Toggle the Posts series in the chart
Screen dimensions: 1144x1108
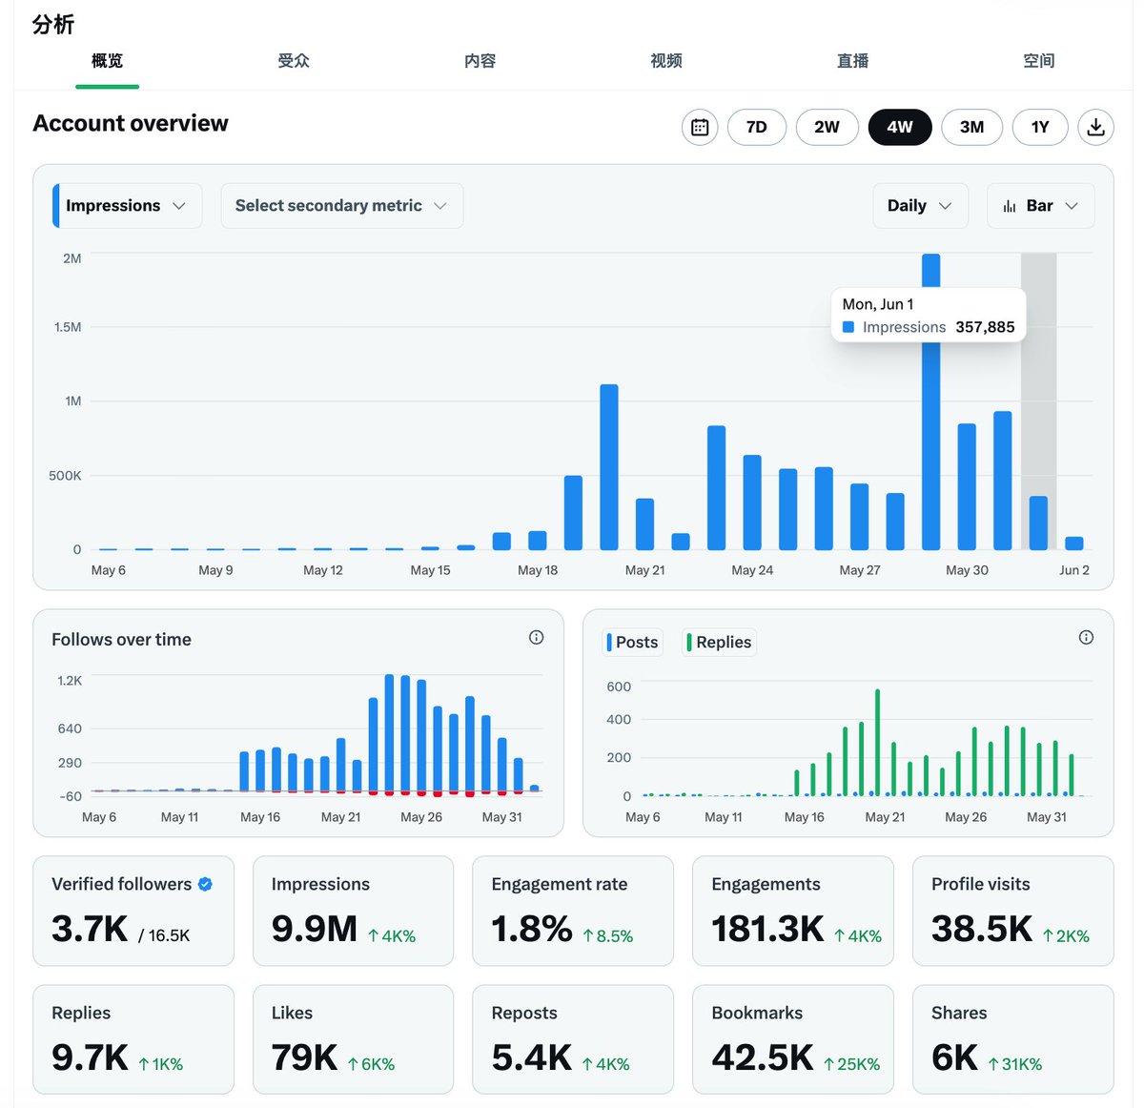click(633, 643)
